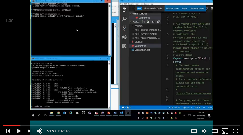Enter full screen mode
243x135 pixels.
point(235,131)
